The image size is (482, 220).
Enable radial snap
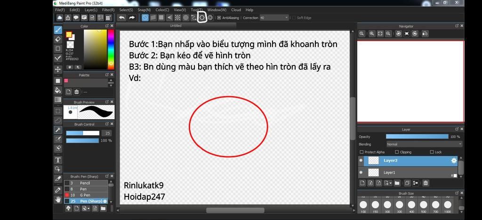click(x=177, y=18)
